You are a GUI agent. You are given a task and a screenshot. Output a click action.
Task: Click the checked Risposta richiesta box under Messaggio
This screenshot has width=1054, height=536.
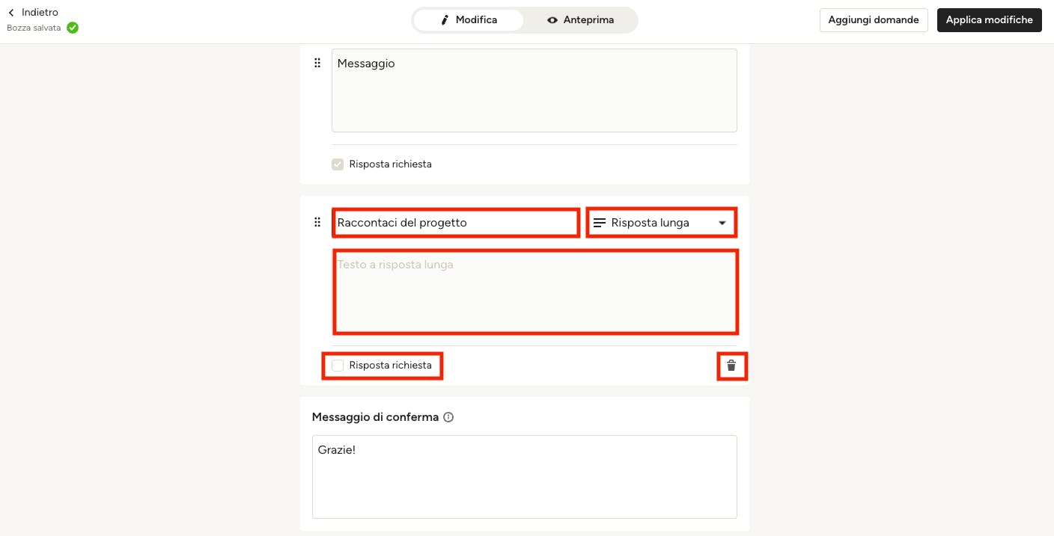point(338,164)
